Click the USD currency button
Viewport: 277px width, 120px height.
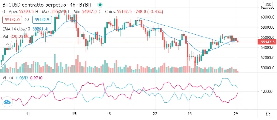(x=267, y=4)
